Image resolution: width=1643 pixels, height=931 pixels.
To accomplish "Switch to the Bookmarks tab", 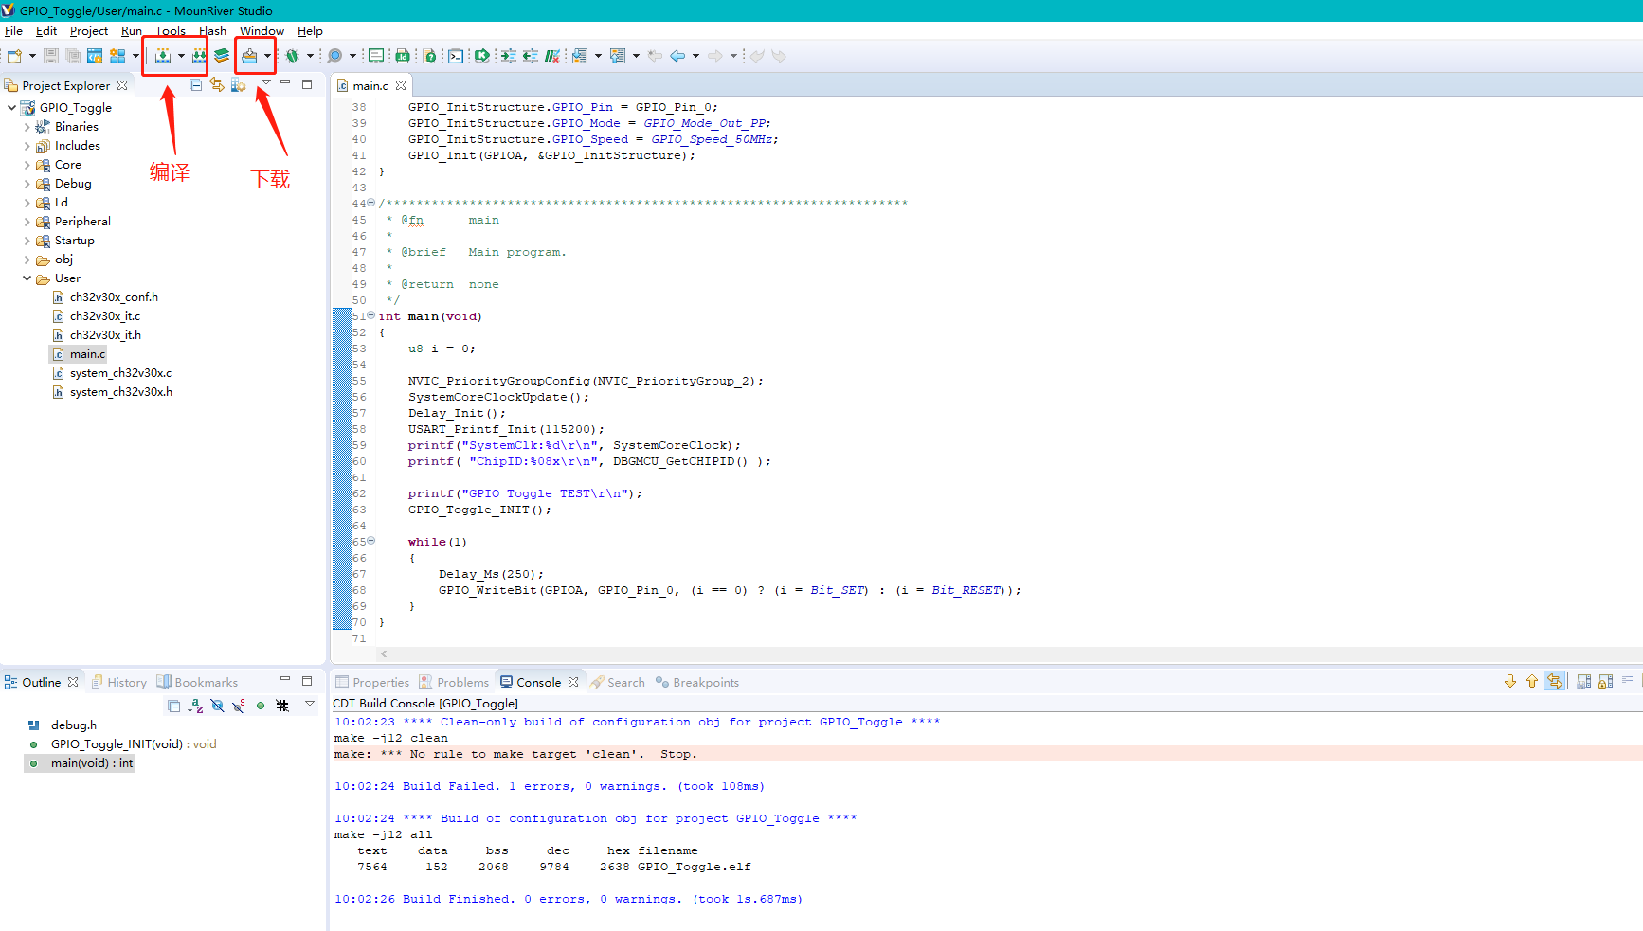I will pos(197,682).
